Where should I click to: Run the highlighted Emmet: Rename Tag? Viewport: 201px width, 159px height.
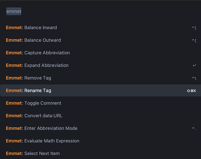(100, 90)
